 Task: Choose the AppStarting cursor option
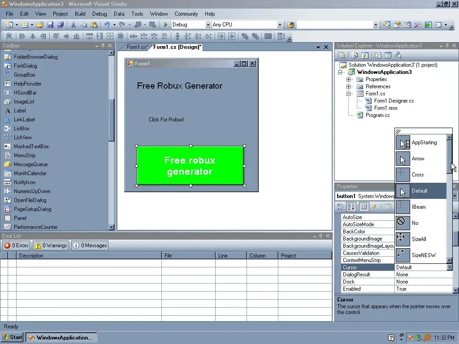(420, 142)
